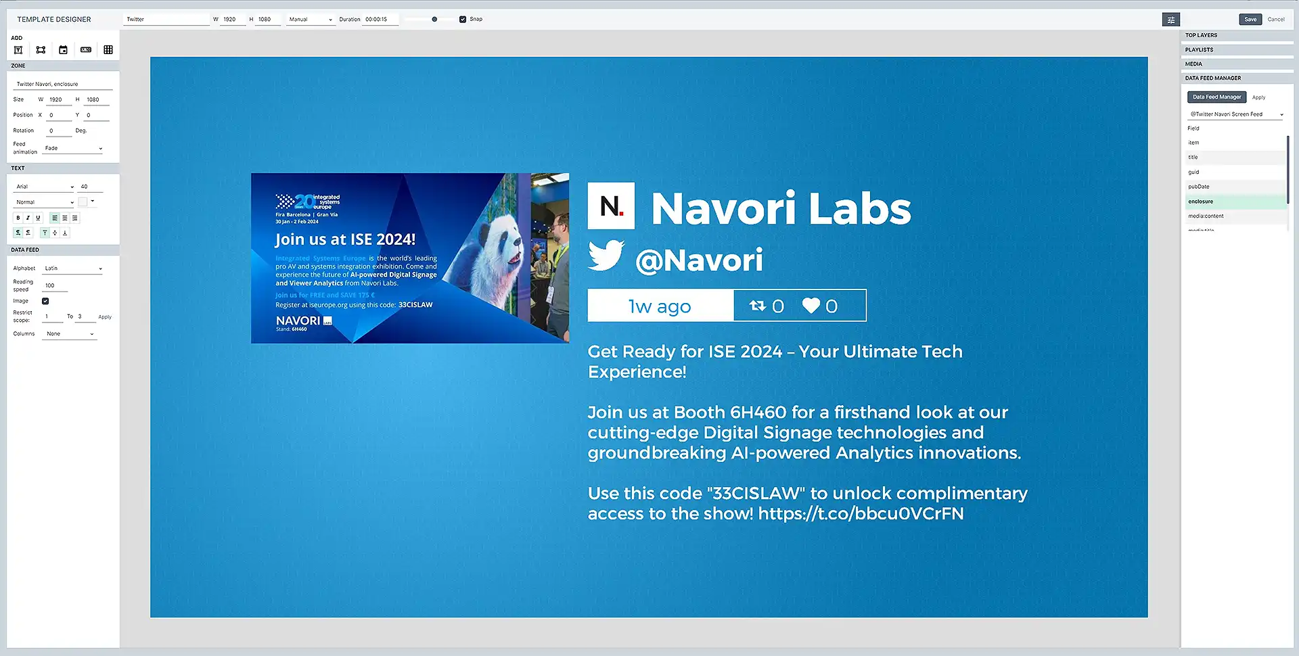This screenshot has width=1299, height=656.
Task: Toggle underline text formatting
Action: point(38,218)
